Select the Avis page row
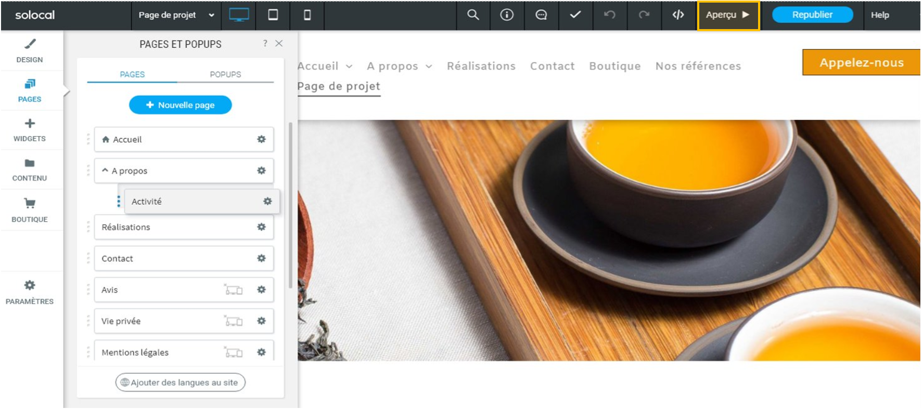The height and width of the screenshot is (409, 923). (184, 289)
